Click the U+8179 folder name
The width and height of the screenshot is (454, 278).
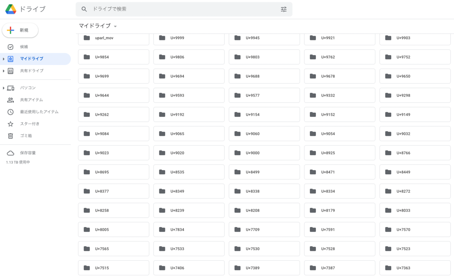pyautogui.click(x=328, y=210)
